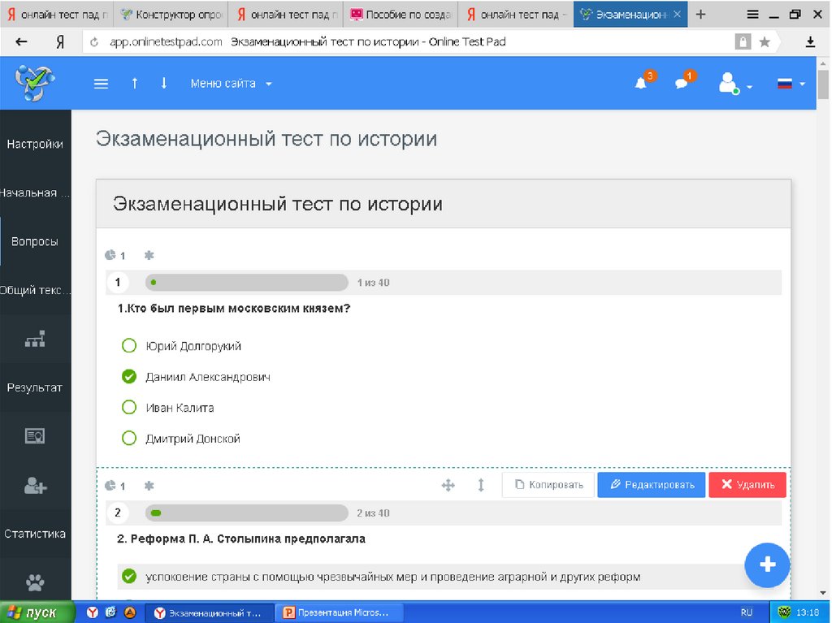This screenshot has height=623, width=832.
Task: Open the paw icon in sidebar
Action: click(35, 582)
